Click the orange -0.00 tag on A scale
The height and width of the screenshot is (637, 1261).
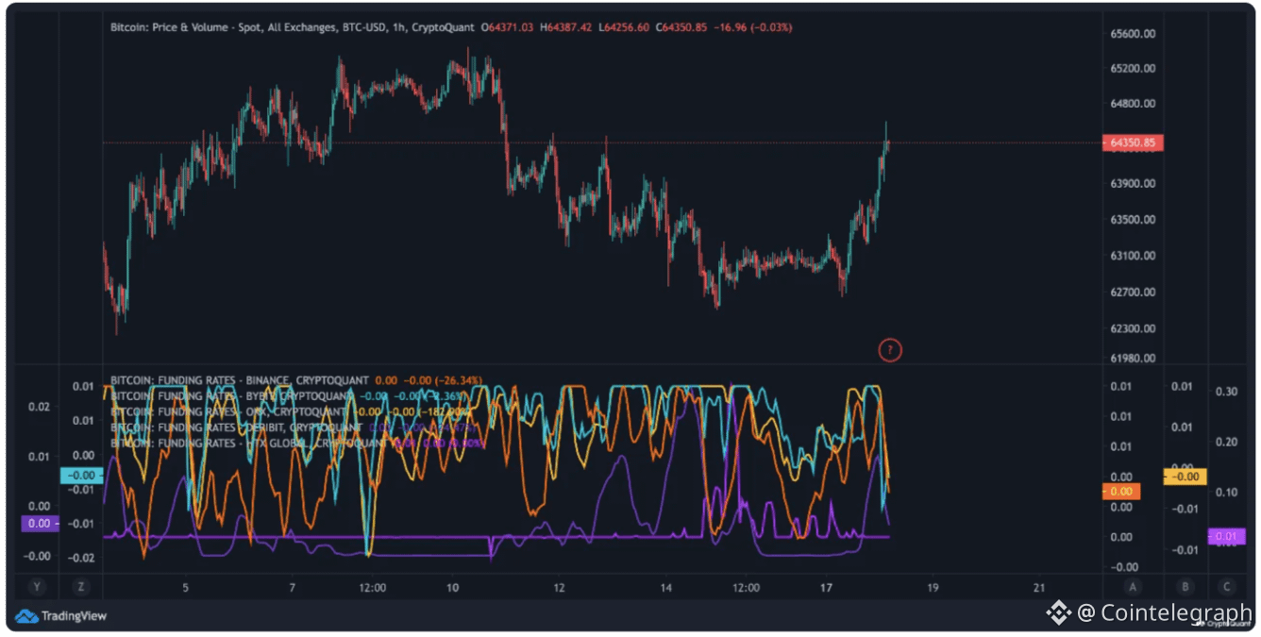click(1120, 492)
